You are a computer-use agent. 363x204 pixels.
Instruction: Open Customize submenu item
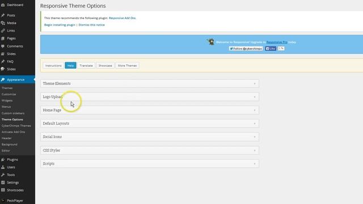tap(9, 95)
